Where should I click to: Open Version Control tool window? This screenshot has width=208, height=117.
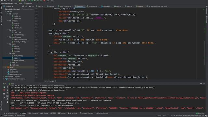(x=10, y=113)
